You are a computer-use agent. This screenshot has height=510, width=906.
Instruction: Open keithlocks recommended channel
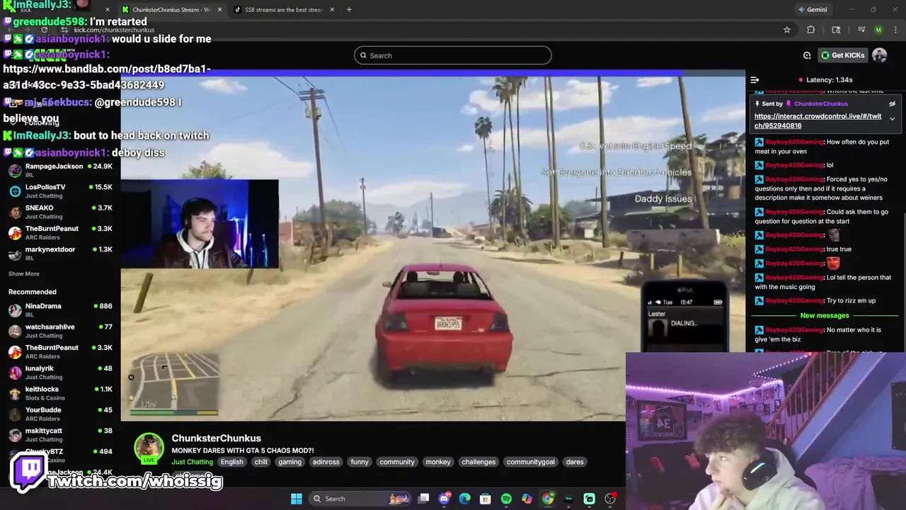60,393
